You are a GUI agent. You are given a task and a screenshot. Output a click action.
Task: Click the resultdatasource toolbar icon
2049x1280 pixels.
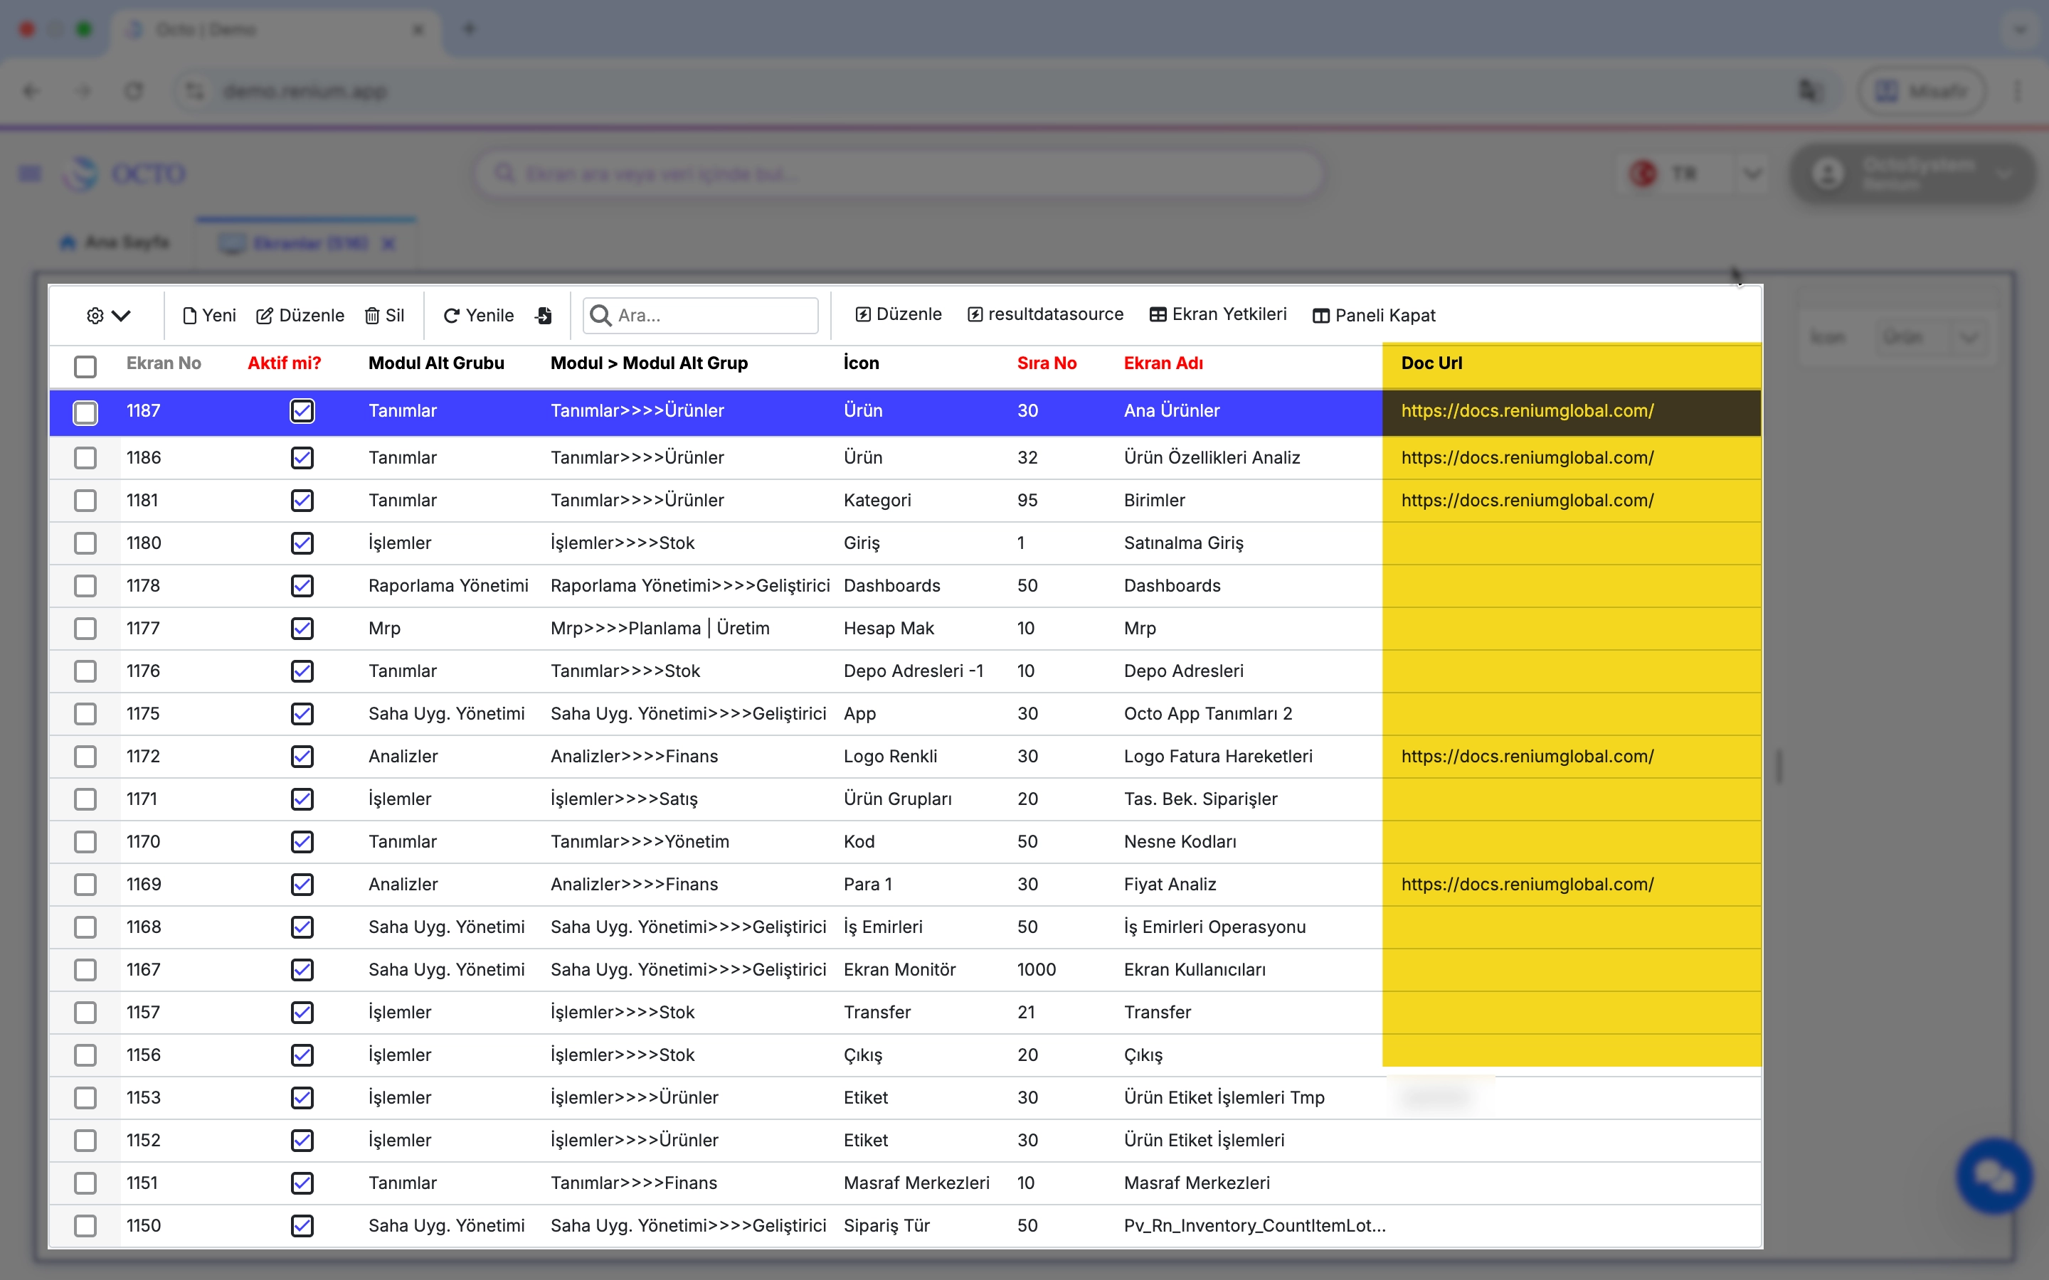[x=975, y=315]
